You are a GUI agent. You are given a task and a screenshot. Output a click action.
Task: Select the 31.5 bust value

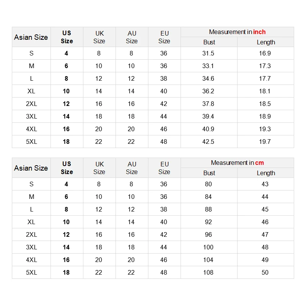[208, 53]
